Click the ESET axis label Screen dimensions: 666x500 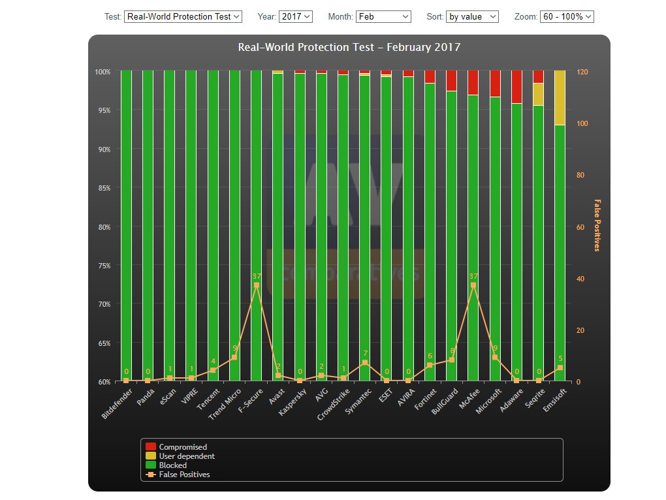[x=385, y=395]
